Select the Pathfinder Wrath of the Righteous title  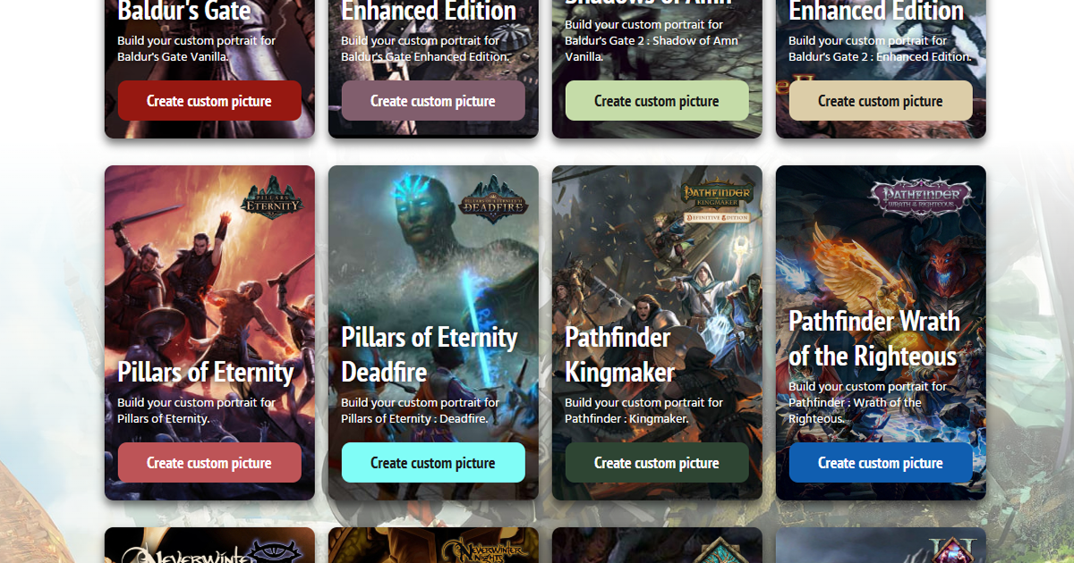click(x=874, y=338)
